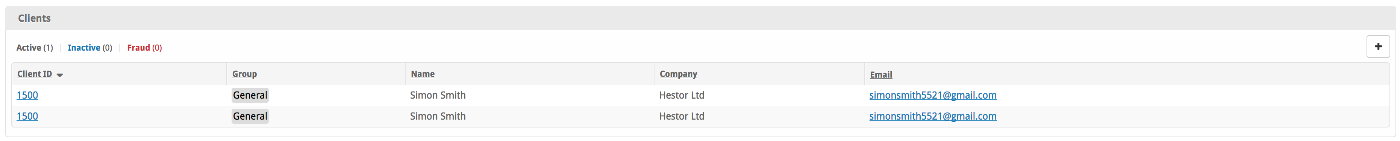
Task: Sort clients by Email column header
Action: [881, 74]
